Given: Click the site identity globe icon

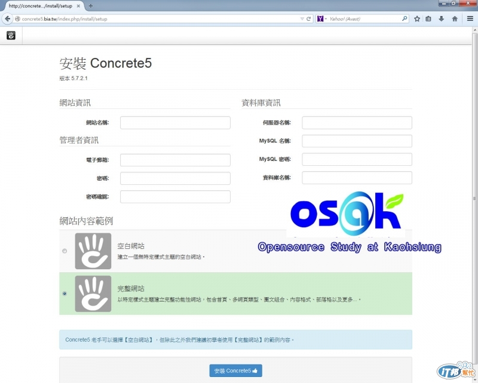Looking at the screenshot, I should (x=17, y=19).
